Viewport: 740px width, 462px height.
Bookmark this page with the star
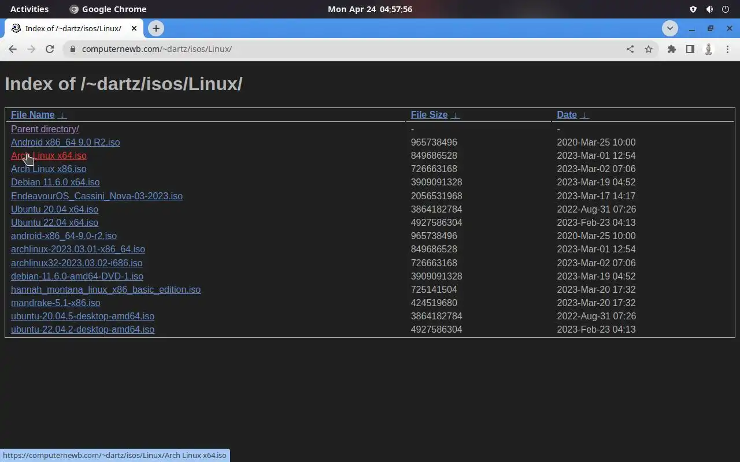(649, 49)
